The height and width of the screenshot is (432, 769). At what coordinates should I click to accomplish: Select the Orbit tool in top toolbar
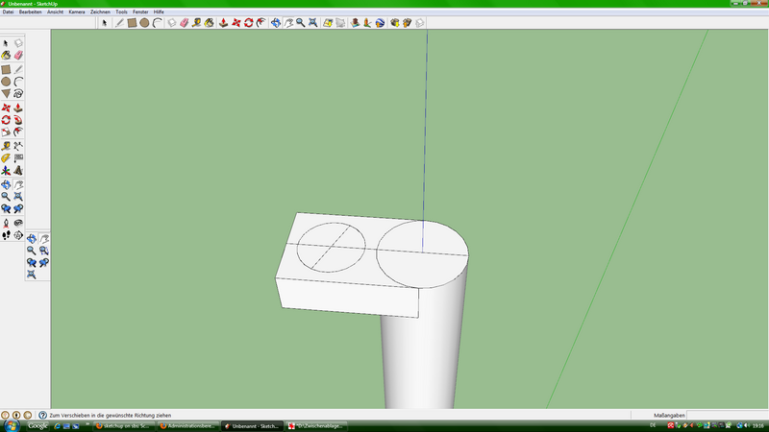pos(276,22)
